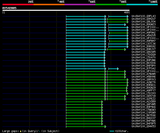The image size is (160, 133).
Task: Select subject label UniRef100_Q8RYK3
Action: click(143, 80)
